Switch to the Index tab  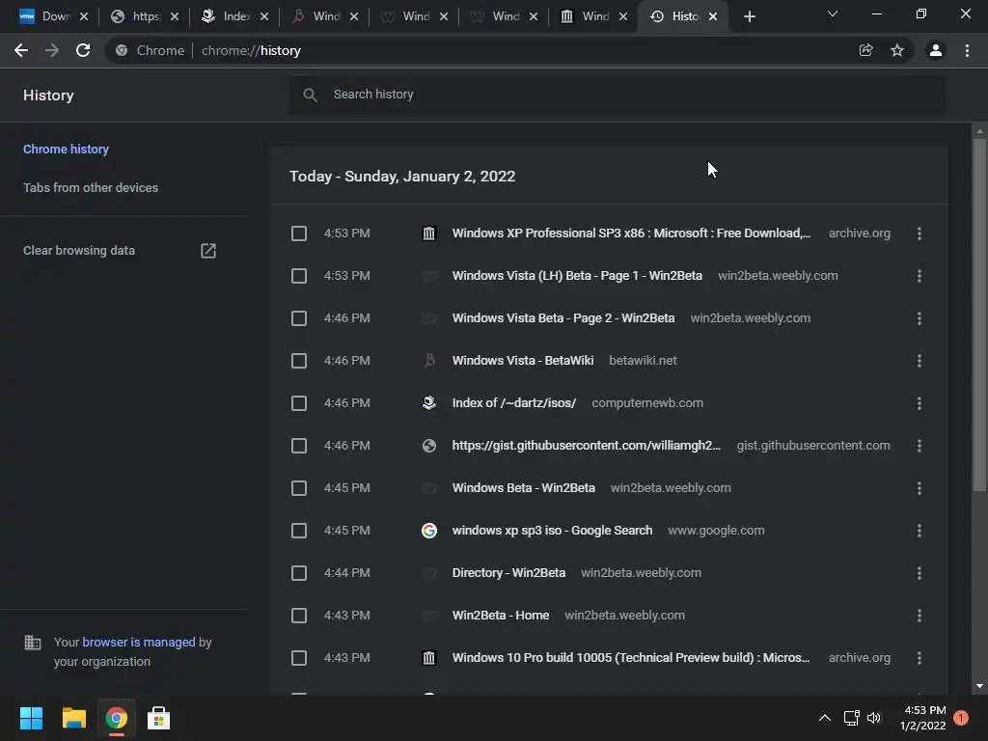point(234,16)
